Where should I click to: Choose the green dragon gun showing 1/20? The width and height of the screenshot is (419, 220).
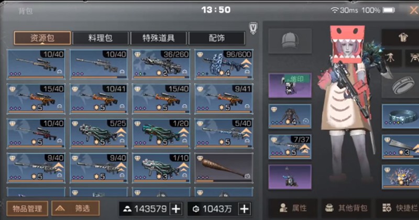[161, 134]
